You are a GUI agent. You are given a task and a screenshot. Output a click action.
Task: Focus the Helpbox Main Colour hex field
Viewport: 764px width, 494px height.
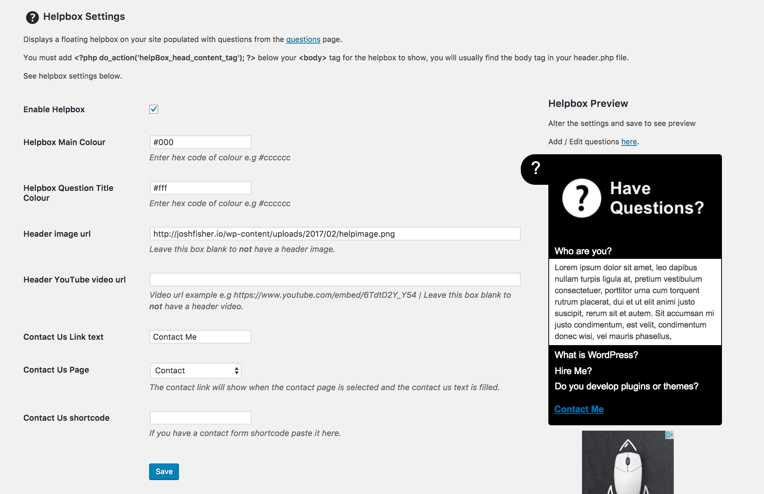200,142
